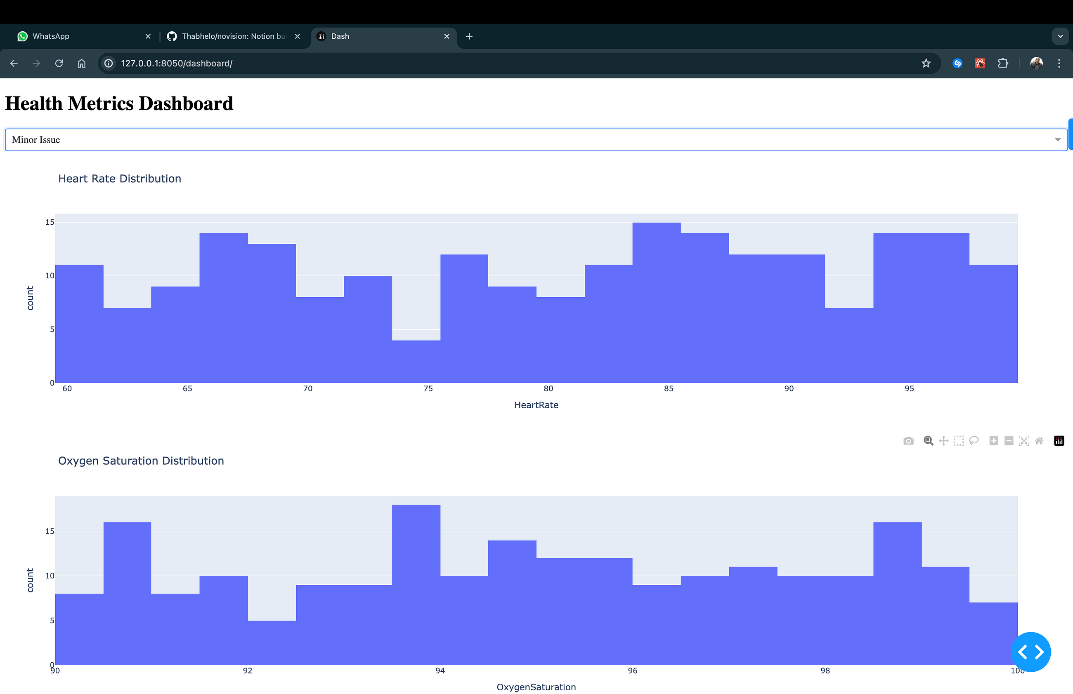Click the Heart Rate Distribution title

[119, 179]
